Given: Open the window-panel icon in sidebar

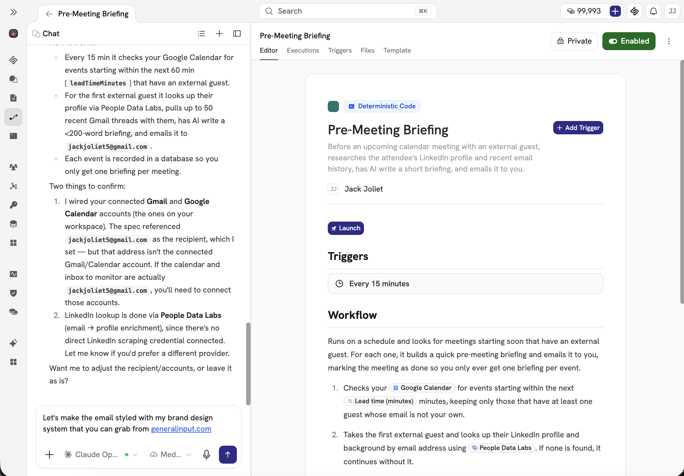Looking at the screenshot, I should click(x=13, y=136).
